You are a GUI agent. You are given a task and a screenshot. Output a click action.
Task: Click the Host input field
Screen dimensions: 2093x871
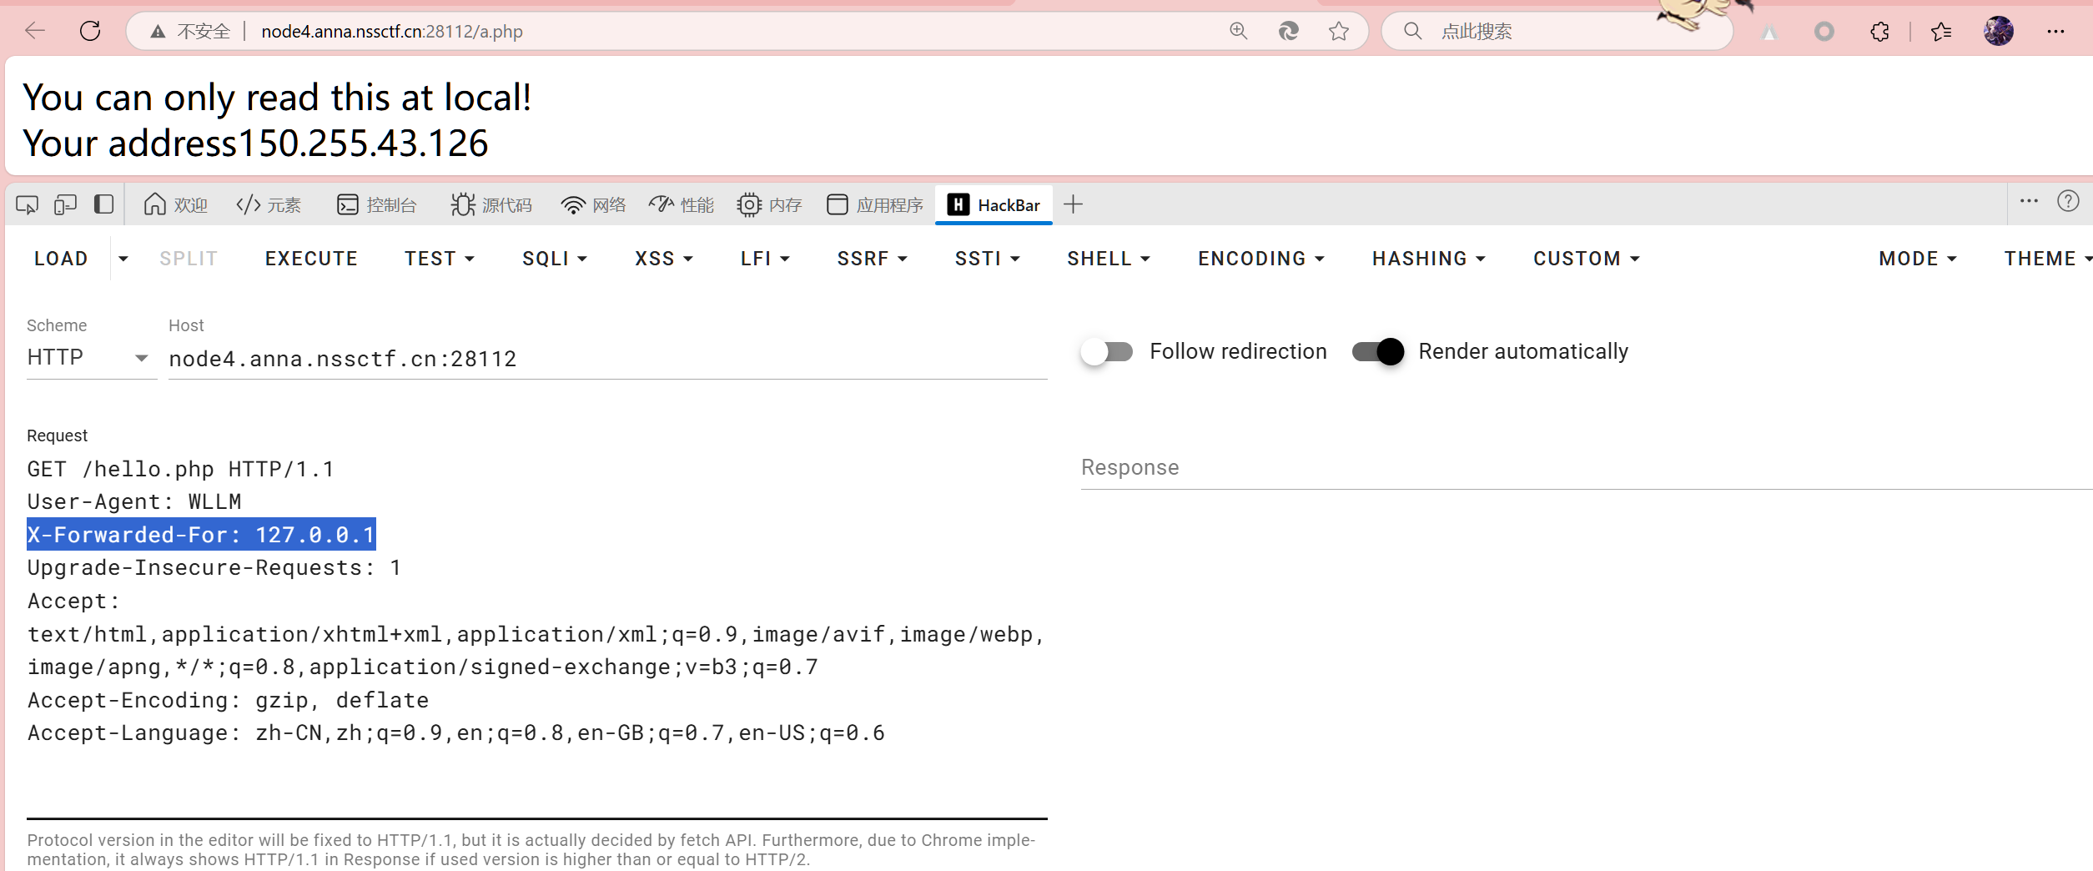coord(607,359)
